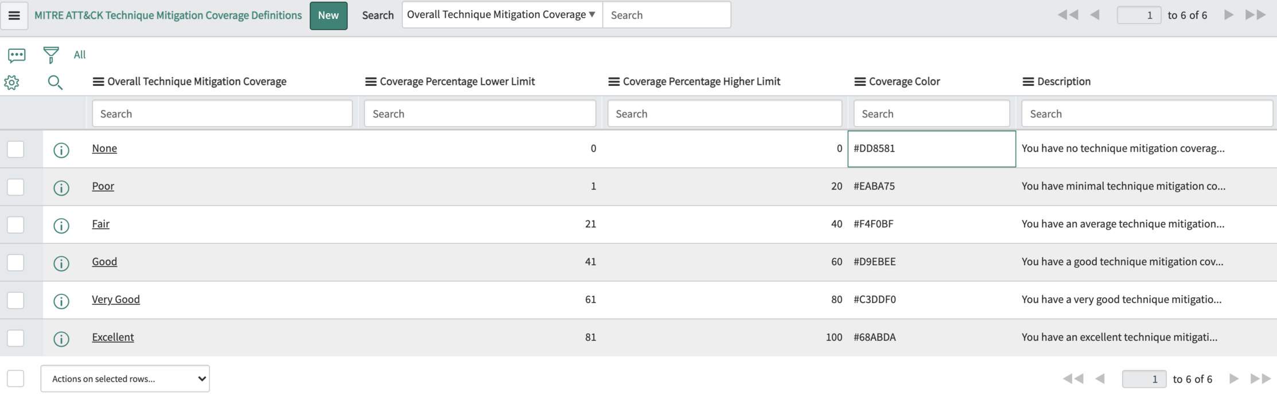
Task: Click the MITRE ATT&CK Technique Mitigation Coverage Definitions title
Action: tap(168, 15)
